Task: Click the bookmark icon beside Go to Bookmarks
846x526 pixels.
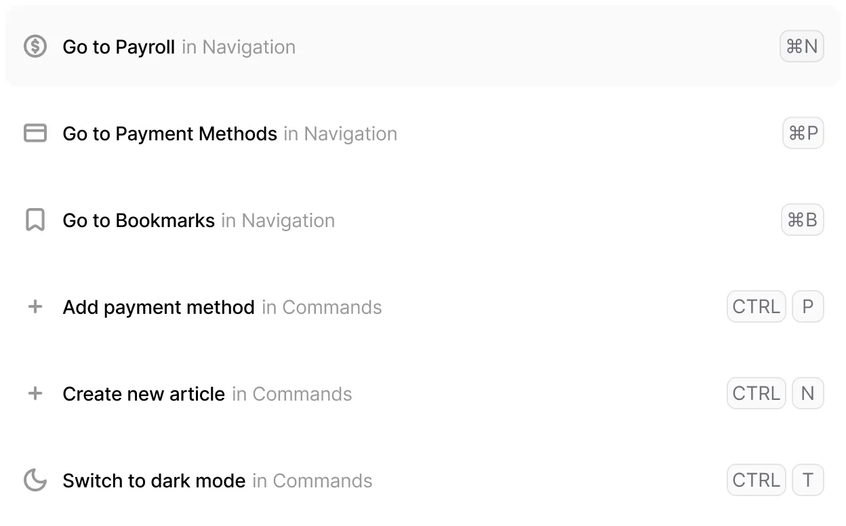Action: (x=35, y=220)
